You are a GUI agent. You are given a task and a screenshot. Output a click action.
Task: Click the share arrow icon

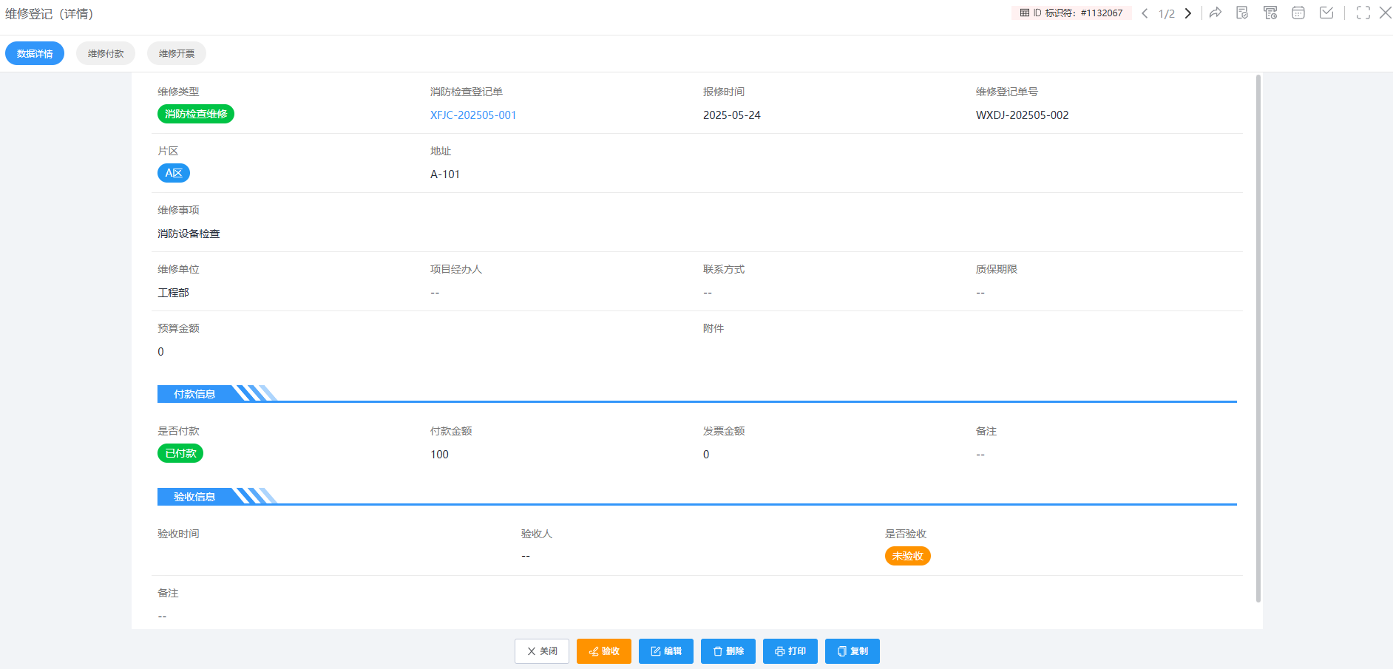[x=1216, y=13]
